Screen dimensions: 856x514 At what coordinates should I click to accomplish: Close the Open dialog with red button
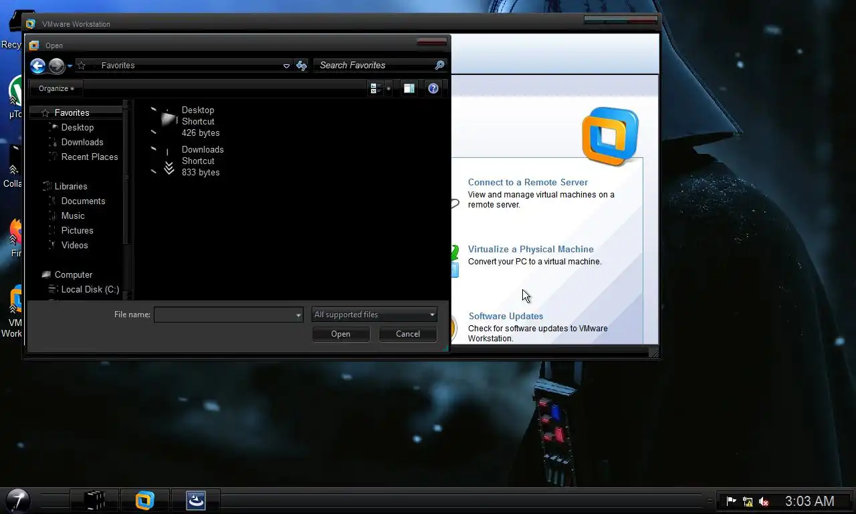coord(431,42)
